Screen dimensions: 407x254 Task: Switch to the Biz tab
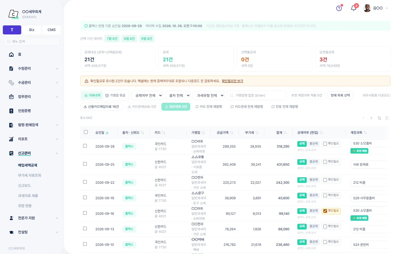pyautogui.click(x=32, y=30)
